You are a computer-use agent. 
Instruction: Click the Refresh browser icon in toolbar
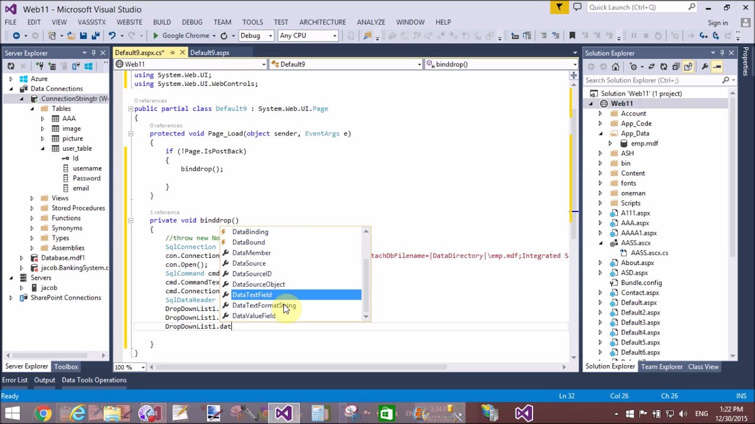pyautogui.click(x=224, y=36)
